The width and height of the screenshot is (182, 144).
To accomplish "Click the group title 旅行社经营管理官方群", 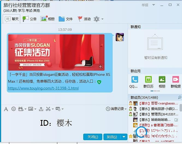I will click(x=27, y=5).
